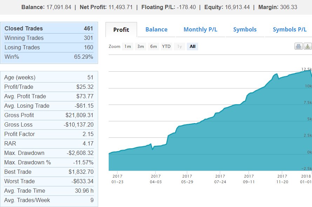Select the YTD zoom option

pos(166,46)
